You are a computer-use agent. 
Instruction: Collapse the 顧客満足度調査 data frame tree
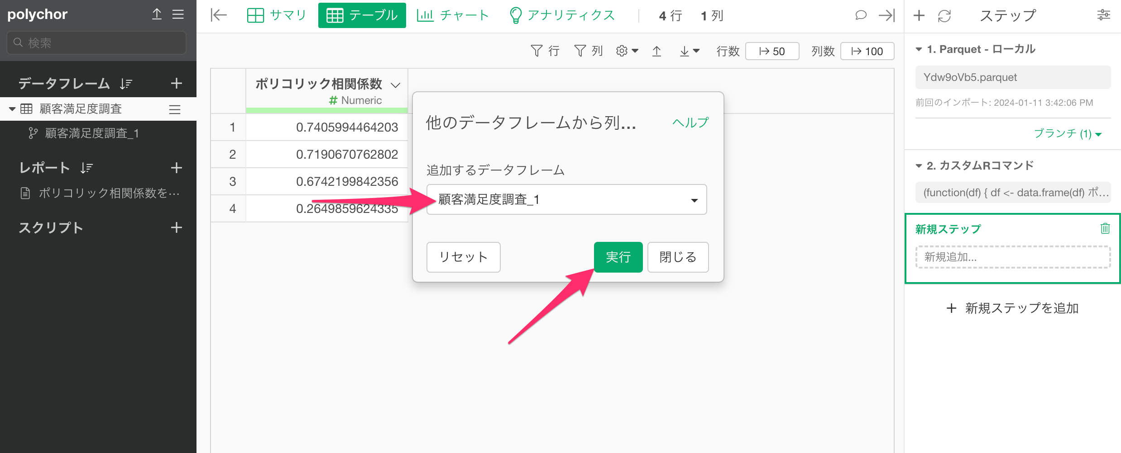12,109
